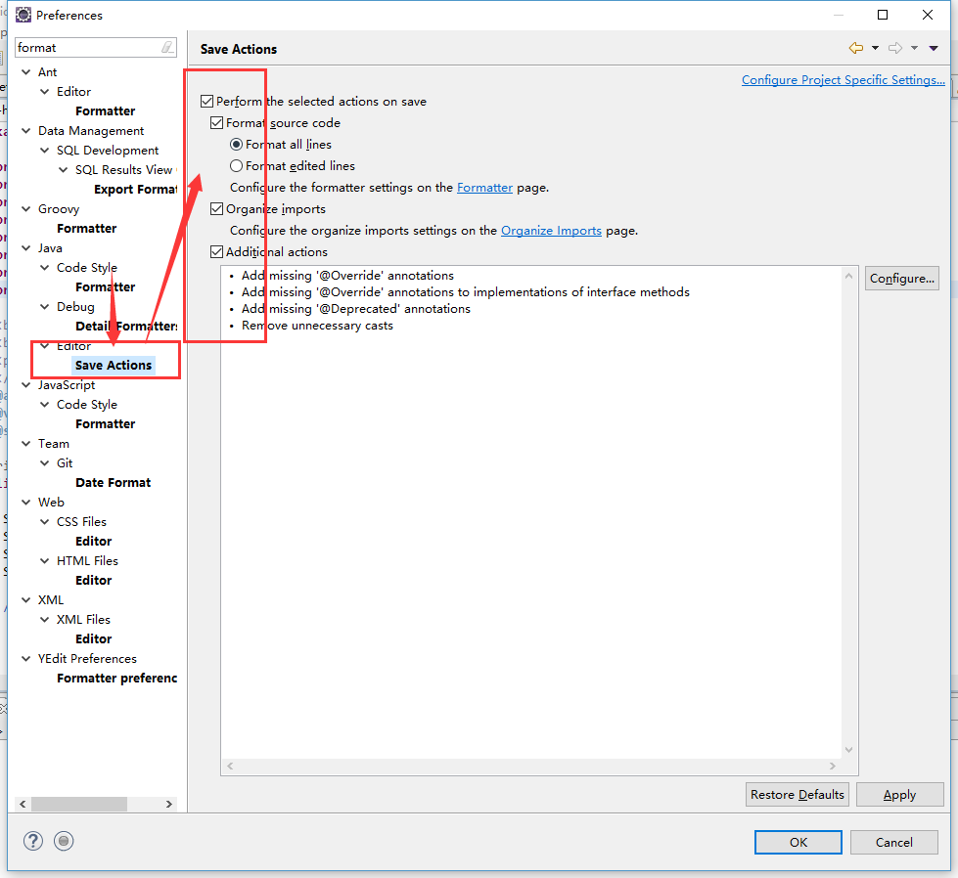This screenshot has height=878, width=958.
Task: Clear the filter text with eraser icon
Action: point(167,47)
